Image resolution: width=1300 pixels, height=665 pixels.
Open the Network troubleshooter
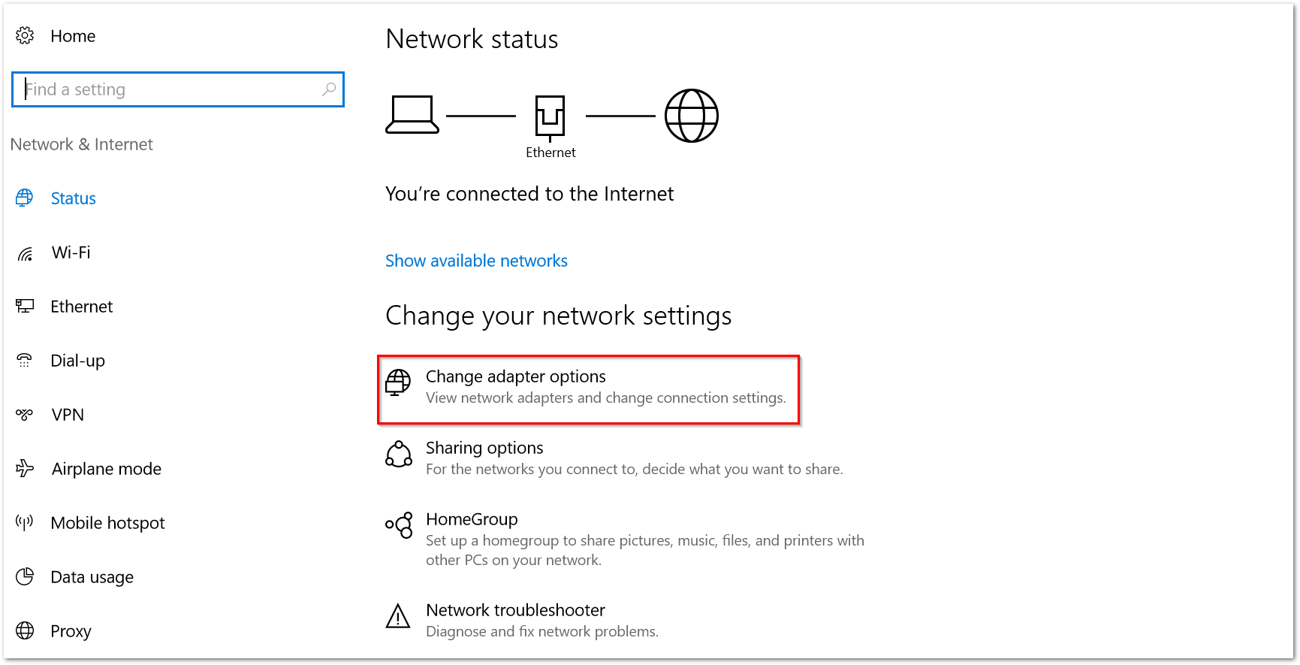[515, 610]
